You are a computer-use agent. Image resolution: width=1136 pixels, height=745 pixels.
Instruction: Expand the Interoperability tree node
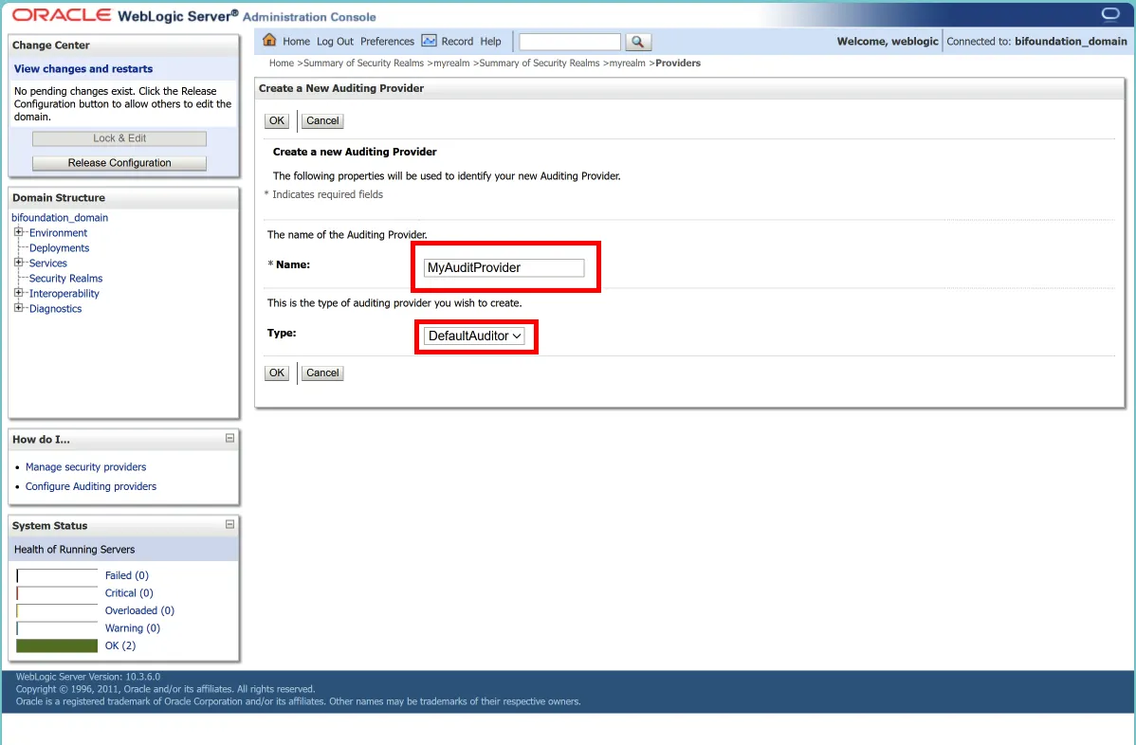pos(19,293)
